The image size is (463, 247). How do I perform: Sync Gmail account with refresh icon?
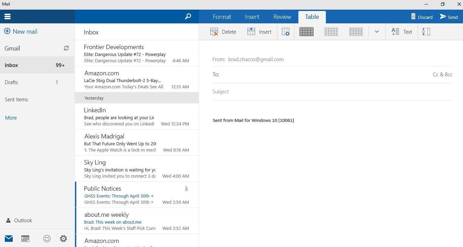66,48
